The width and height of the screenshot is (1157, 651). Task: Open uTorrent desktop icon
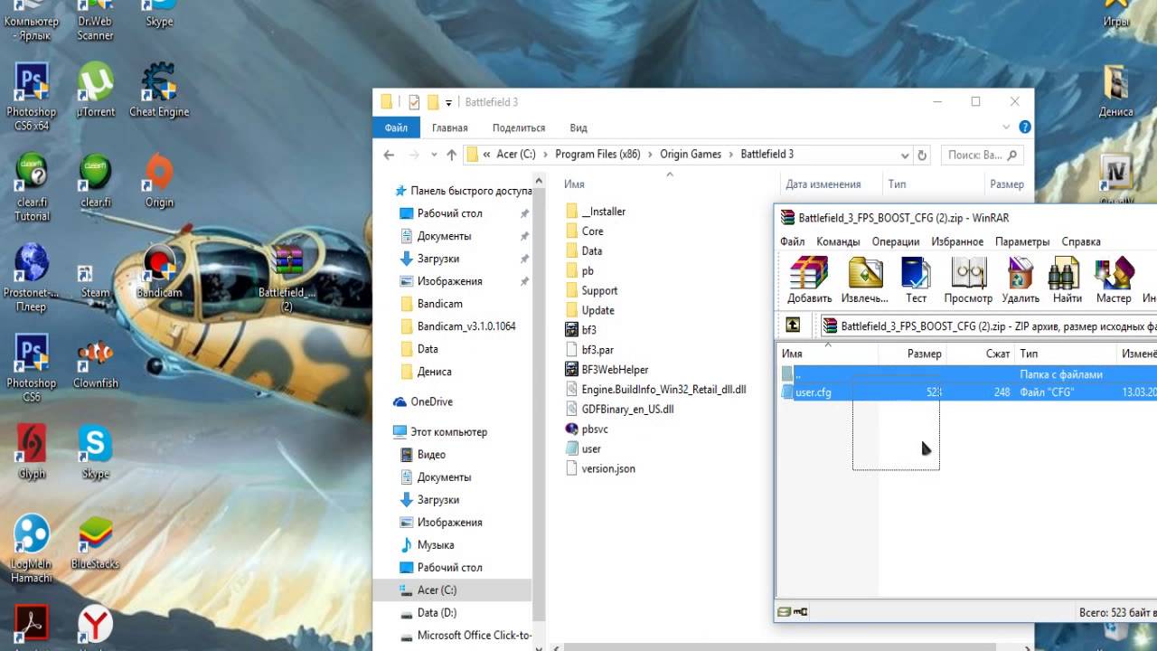[95, 90]
